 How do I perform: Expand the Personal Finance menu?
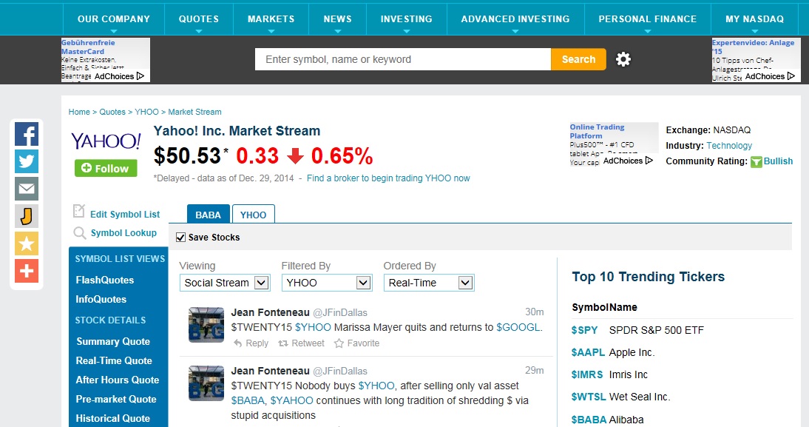[648, 19]
